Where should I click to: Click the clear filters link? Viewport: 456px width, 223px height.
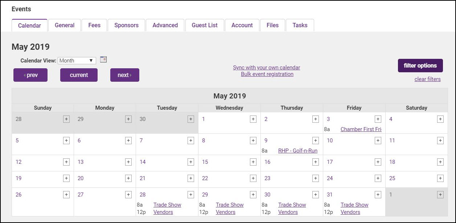coord(427,79)
